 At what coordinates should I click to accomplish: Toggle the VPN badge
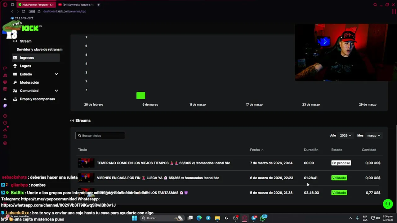(32, 11)
